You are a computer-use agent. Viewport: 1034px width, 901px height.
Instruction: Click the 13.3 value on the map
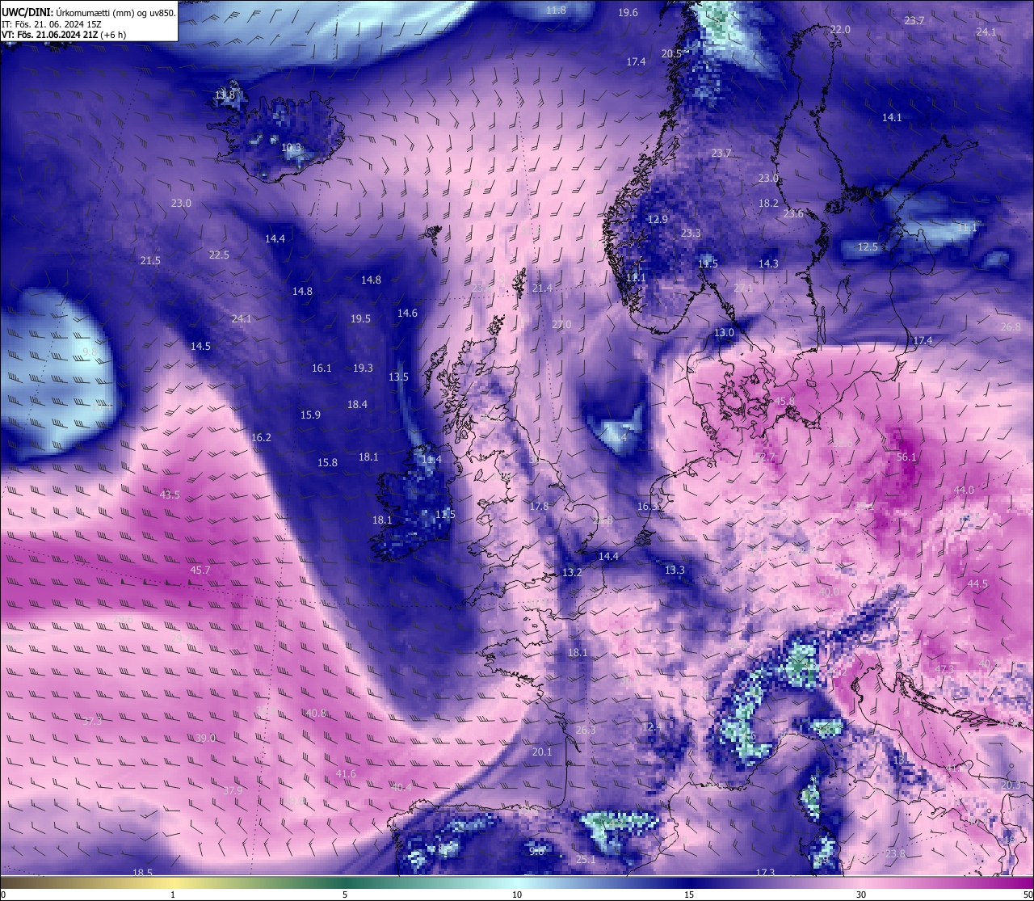(675, 570)
